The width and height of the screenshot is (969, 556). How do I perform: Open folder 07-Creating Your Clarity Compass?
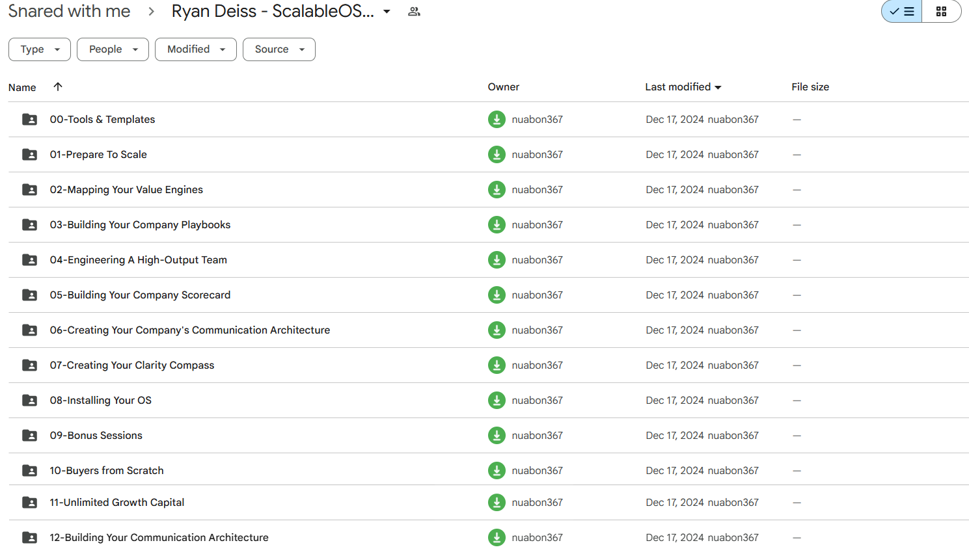click(132, 365)
